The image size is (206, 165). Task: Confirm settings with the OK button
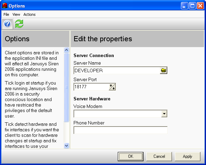point(130,156)
